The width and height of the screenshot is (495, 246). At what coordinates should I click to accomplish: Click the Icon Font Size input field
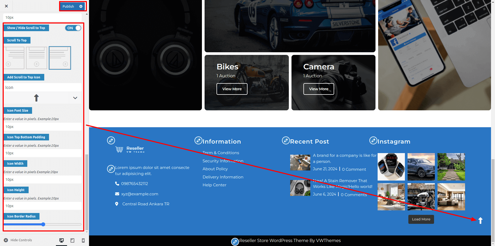tap(42, 127)
